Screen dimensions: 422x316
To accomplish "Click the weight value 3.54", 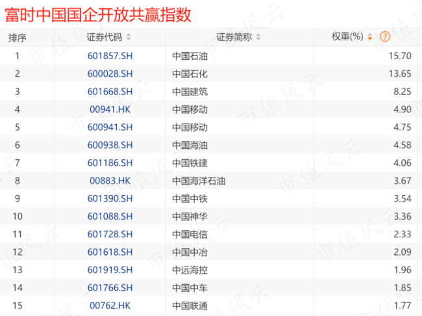I will [x=403, y=198].
